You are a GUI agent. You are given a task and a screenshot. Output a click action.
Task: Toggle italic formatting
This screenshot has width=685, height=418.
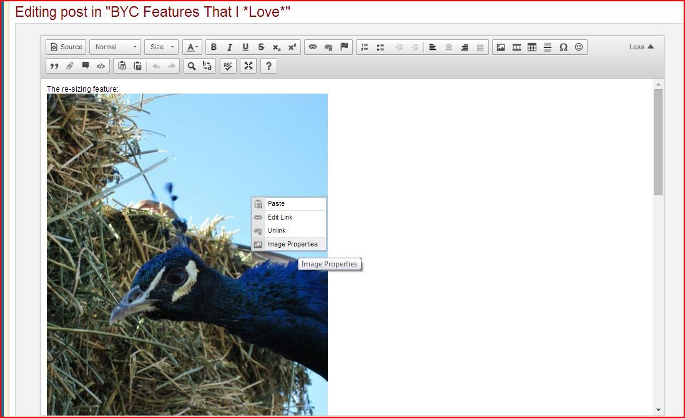229,47
